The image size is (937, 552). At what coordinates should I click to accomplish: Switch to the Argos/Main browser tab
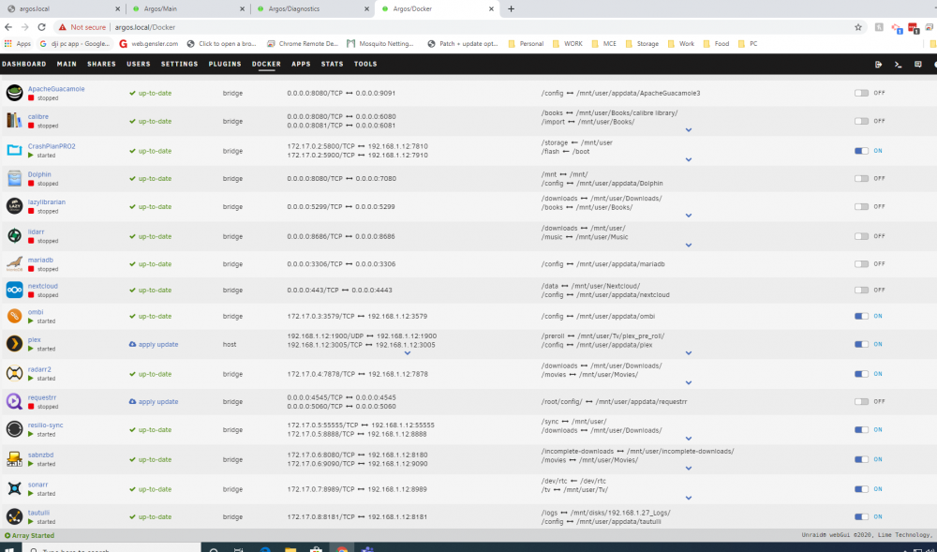(x=187, y=9)
